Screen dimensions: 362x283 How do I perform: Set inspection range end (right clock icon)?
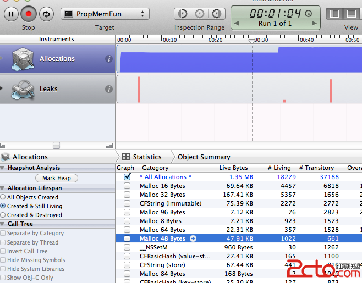pos(217,14)
